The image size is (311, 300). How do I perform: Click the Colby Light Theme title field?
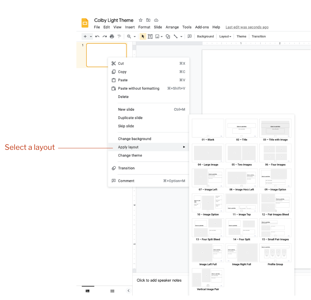(x=114, y=20)
